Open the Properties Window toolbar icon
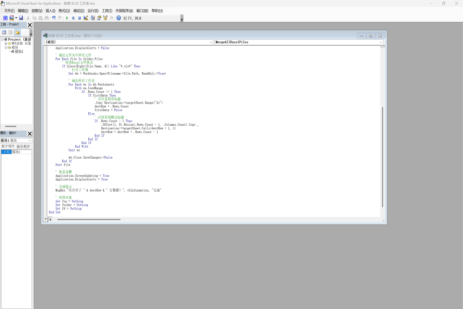The image size is (463, 309). (99, 18)
